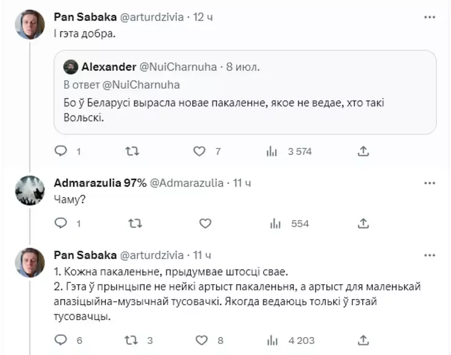View analytics showing 3 574 views
This screenshot has width=451, height=355.
coord(270,151)
